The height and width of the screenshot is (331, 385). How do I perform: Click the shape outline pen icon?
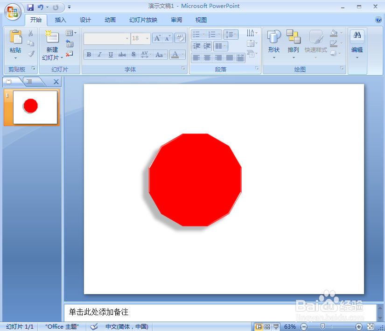[334, 43]
